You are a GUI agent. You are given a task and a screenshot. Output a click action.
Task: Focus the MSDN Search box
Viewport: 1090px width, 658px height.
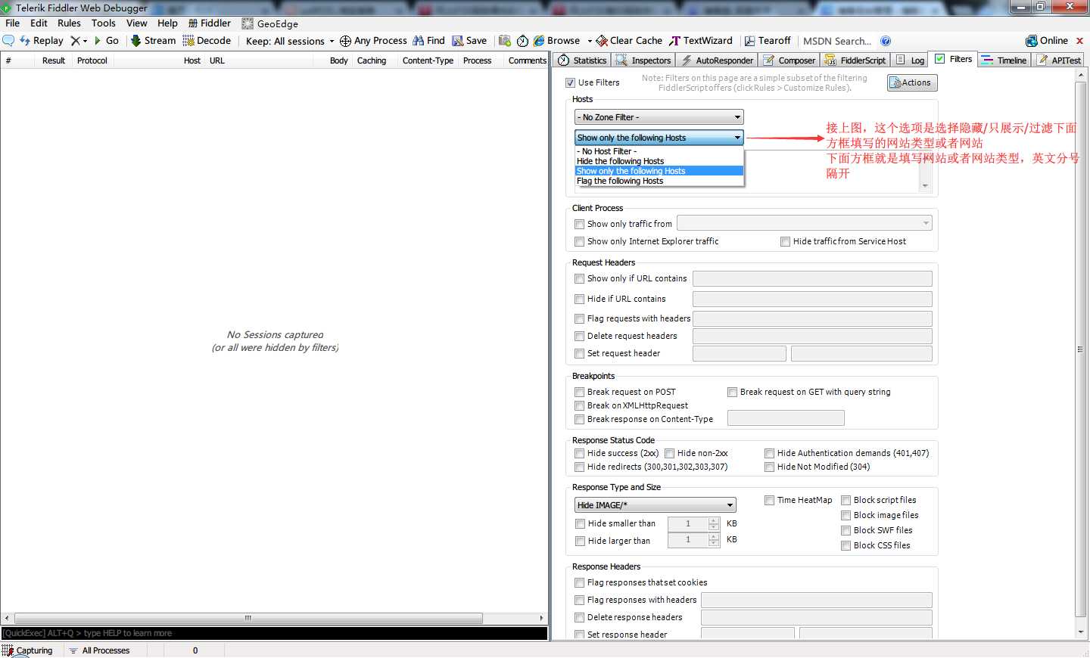pos(837,41)
